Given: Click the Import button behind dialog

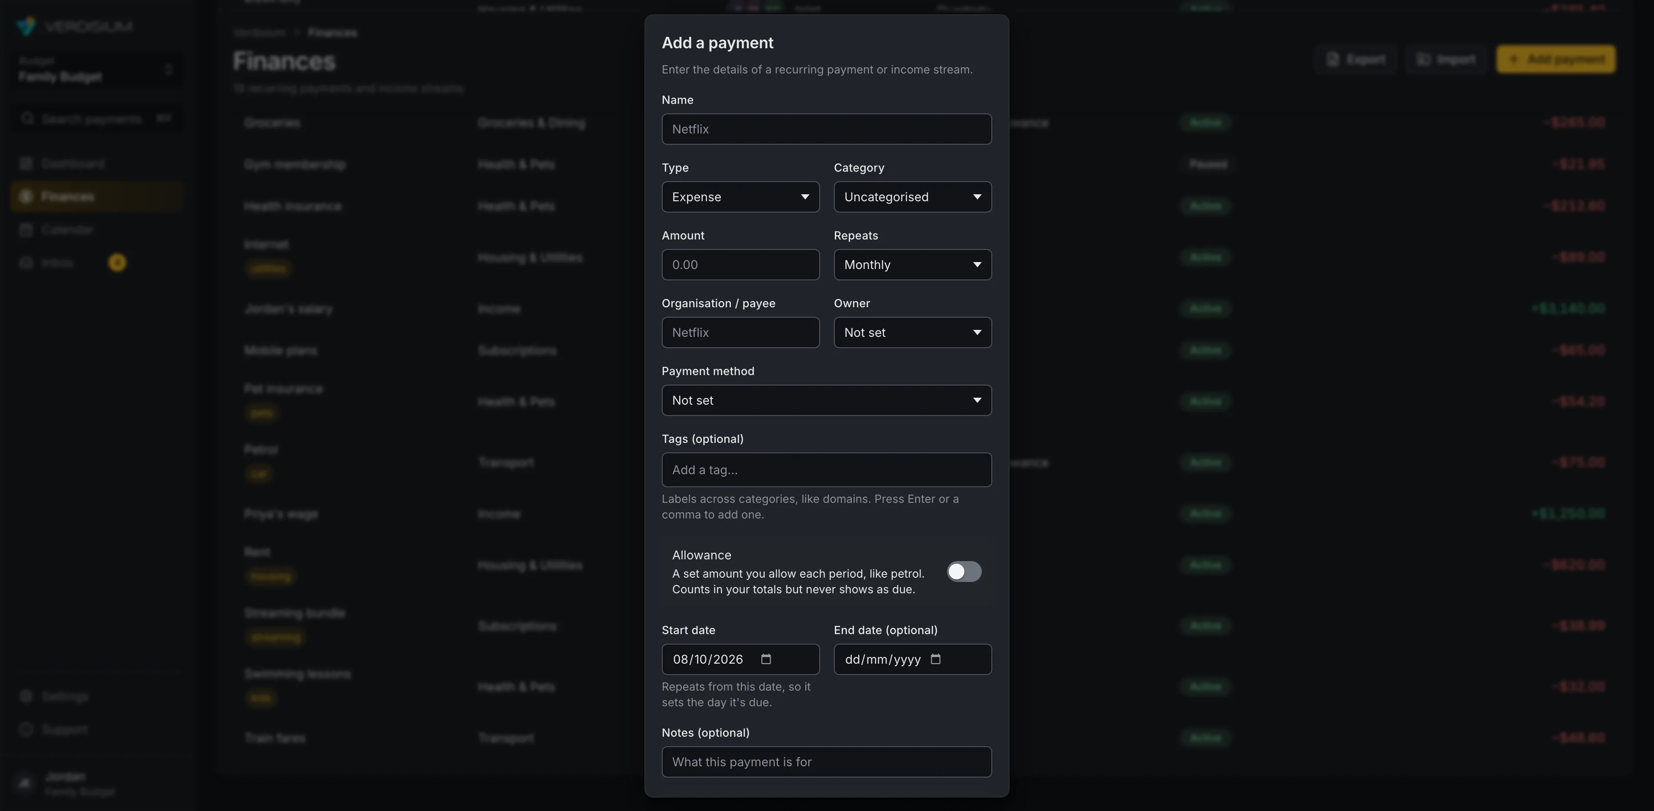Looking at the screenshot, I should tap(1445, 59).
